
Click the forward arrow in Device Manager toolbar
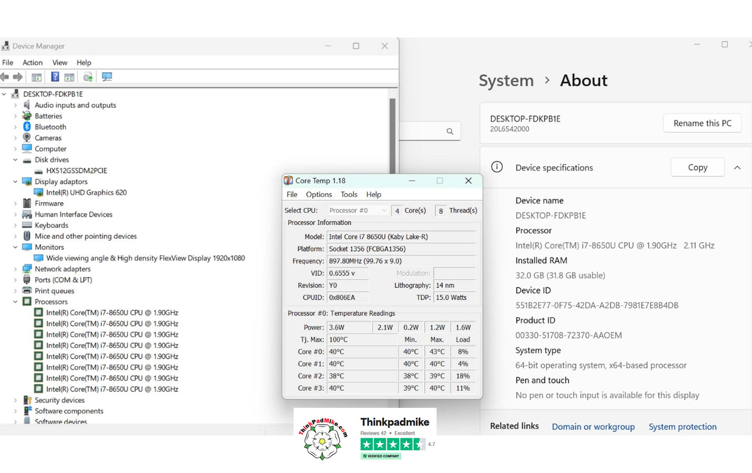point(18,77)
